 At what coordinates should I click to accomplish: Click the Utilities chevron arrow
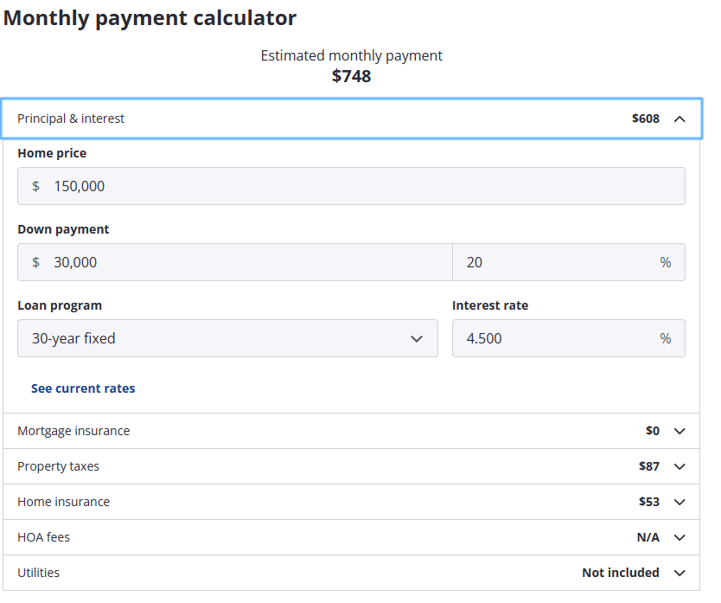pyautogui.click(x=680, y=573)
